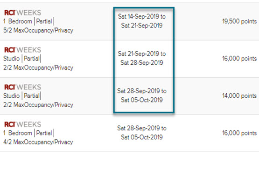The width and height of the screenshot is (259, 183).
Task: Click the 14,000 points price
Action: (x=239, y=96)
